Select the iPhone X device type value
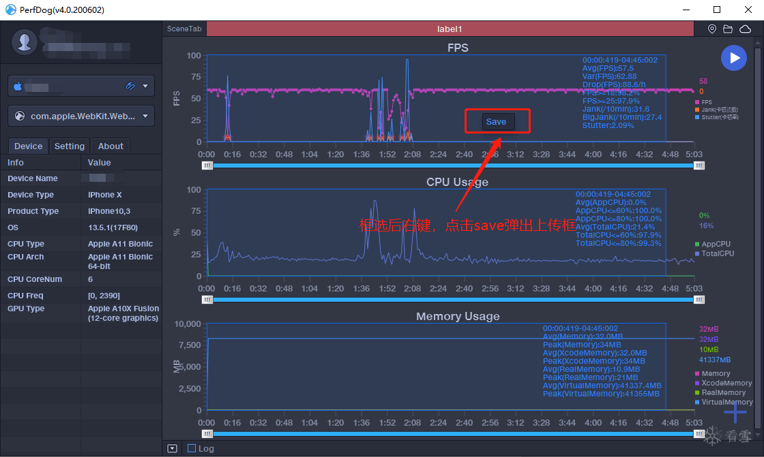The image size is (764, 457). click(105, 195)
